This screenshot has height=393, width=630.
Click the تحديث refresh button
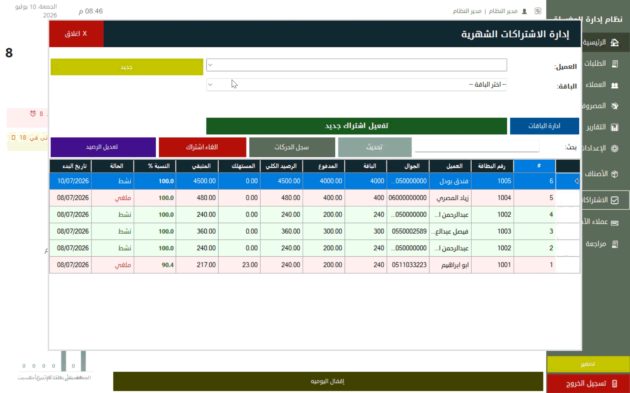375,147
